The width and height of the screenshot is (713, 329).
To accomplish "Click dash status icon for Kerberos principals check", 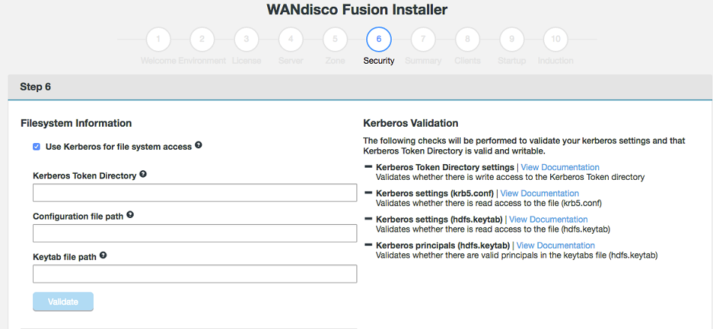I will [369, 245].
